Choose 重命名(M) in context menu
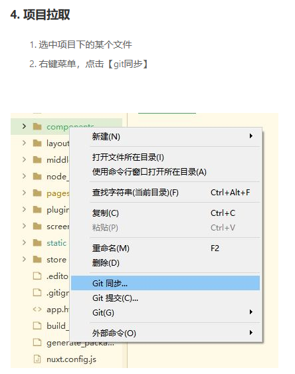This screenshot has width=295, height=374. pyautogui.click(x=165, y=248)
